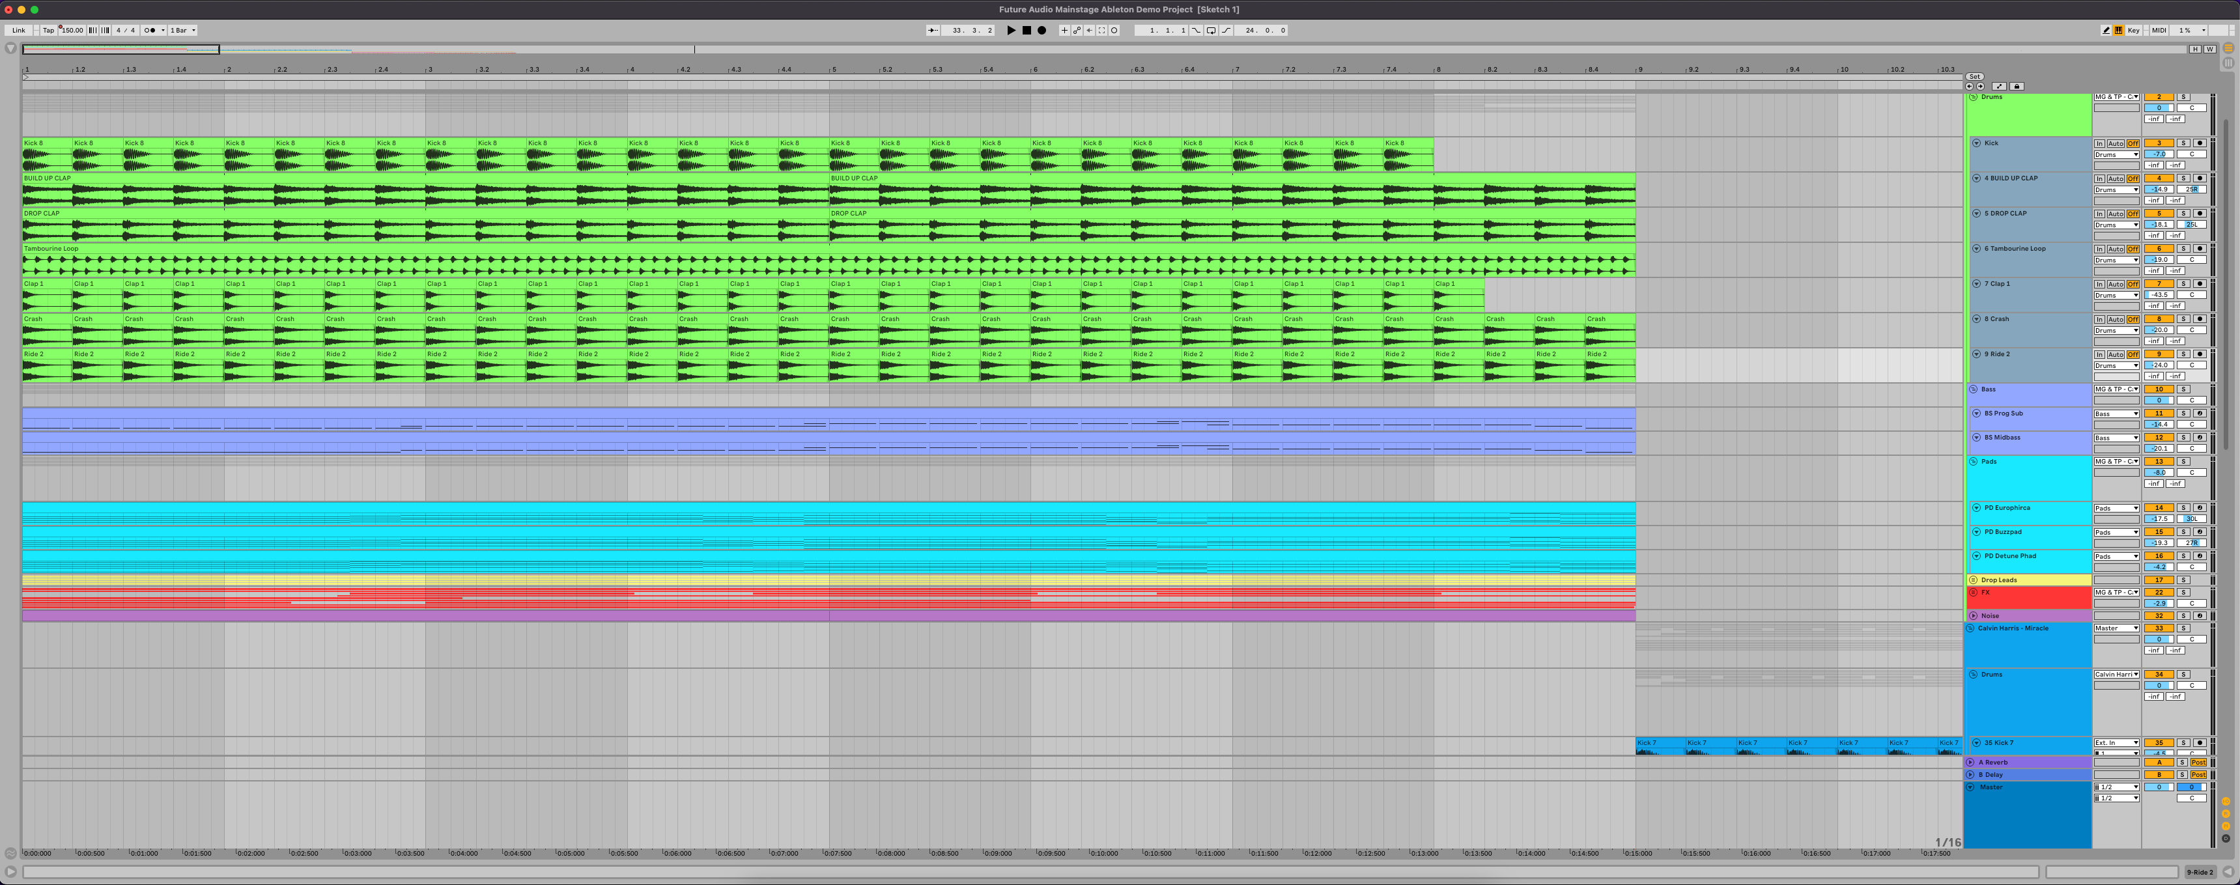The width and height of the screenshot is (2240, 885).
Task: Click the 5 DROP CLAP volume slider
Action: (2159, 224)
